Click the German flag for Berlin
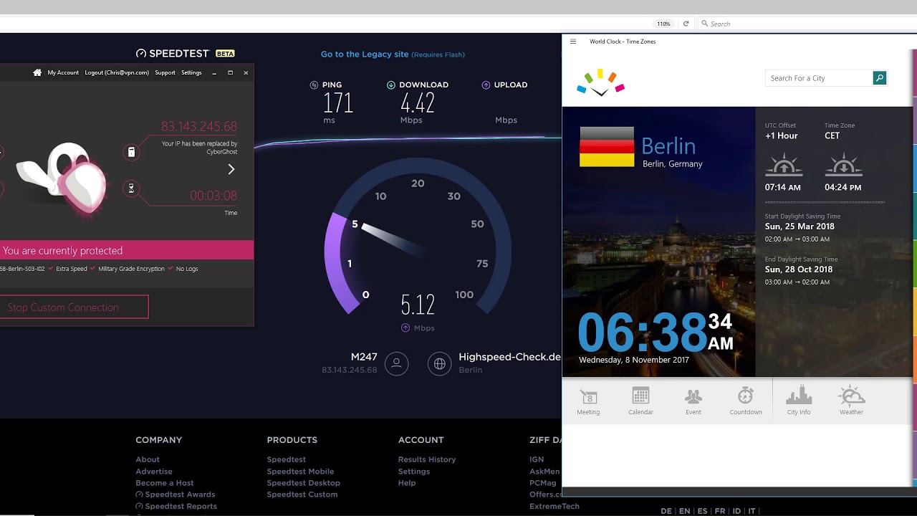Viewport: 917px width, 516px height. pyautogui.click(x=607, y=147)
